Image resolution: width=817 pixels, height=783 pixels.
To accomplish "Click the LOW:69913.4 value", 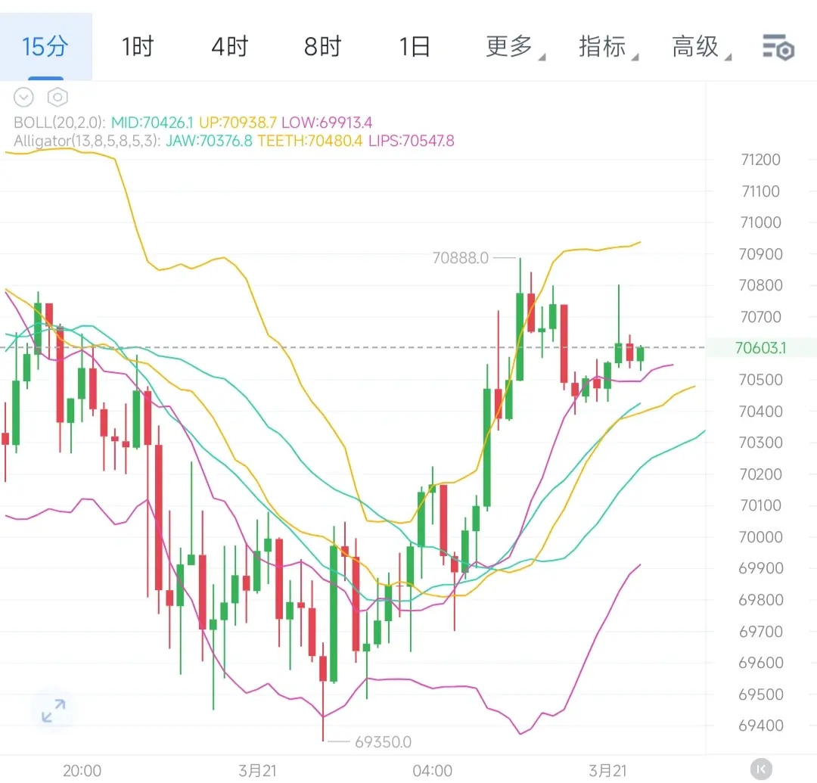I will 327,123.
